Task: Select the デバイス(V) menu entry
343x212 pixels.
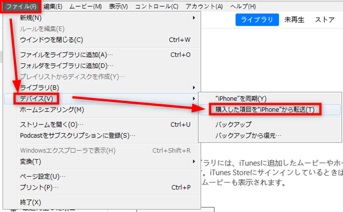Action: 37,99
